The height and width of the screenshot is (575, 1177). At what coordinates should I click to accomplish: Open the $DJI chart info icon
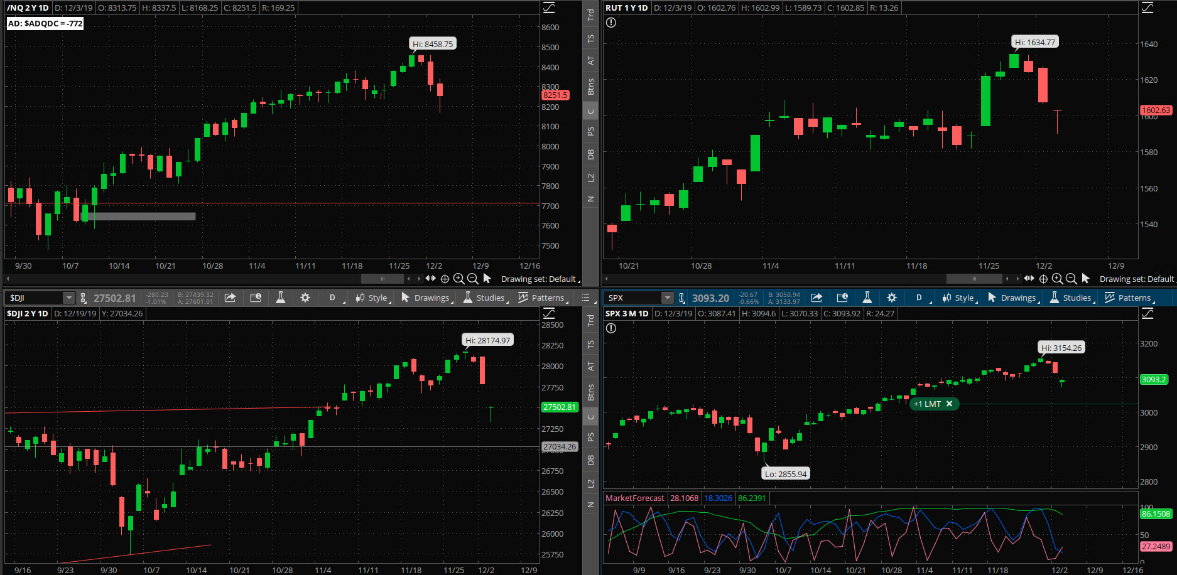pyautogui.click(x=256, y=298)
